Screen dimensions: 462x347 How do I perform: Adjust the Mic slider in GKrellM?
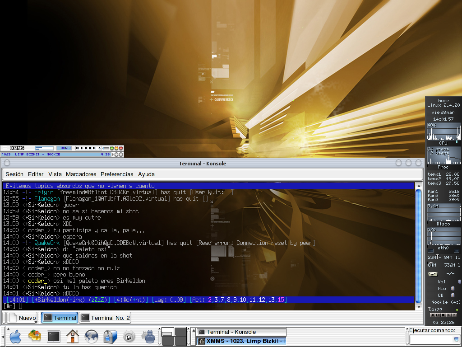[453, 288]
